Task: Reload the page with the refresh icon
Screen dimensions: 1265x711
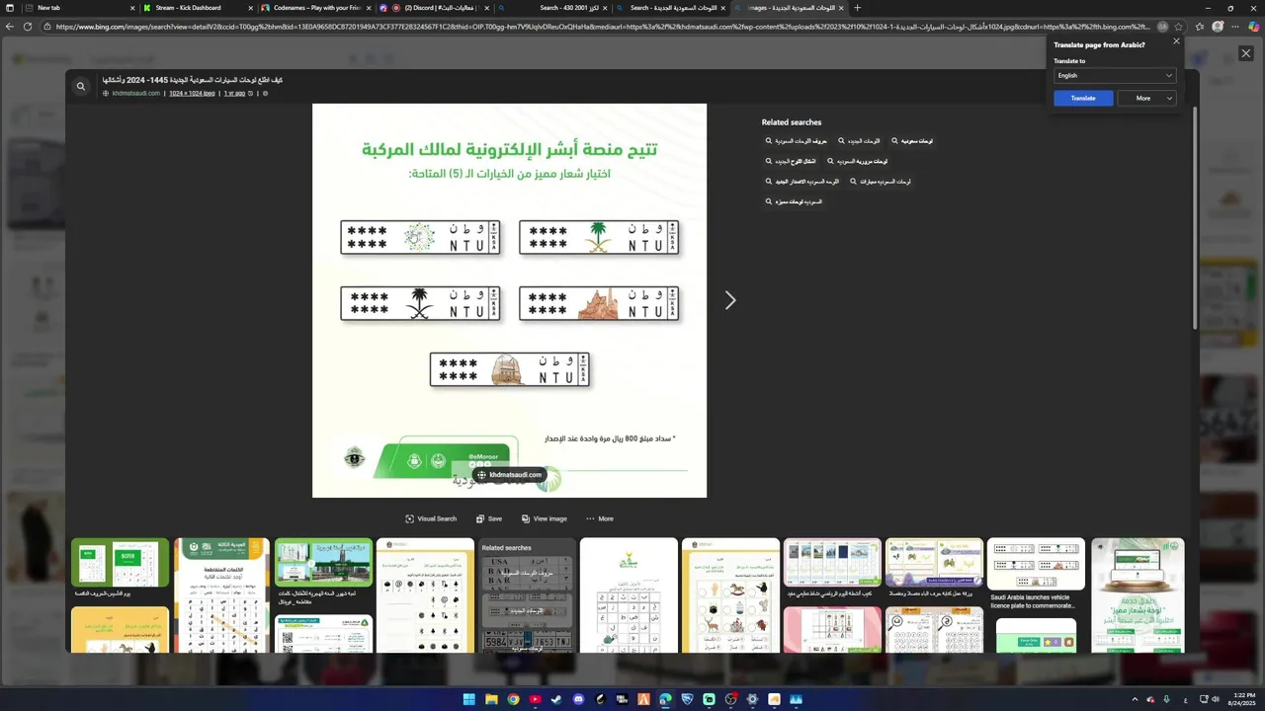Action: (x=28, y=27)
